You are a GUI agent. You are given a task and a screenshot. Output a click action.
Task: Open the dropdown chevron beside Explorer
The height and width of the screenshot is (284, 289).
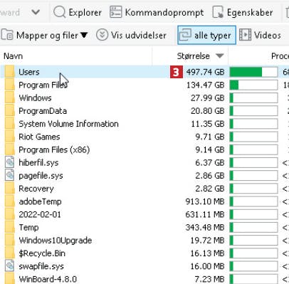(x=36, y=11)
